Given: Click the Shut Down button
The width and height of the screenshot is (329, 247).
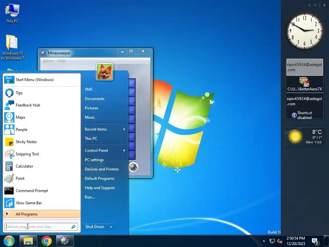Looking at the screenshot, I should click(95, 227).
